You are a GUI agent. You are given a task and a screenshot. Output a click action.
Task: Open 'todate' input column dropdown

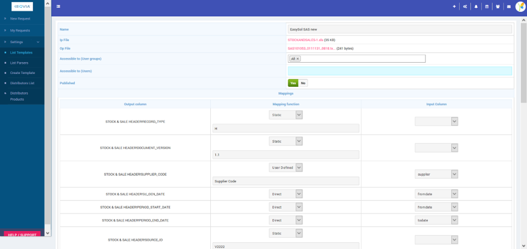point(436,220)
